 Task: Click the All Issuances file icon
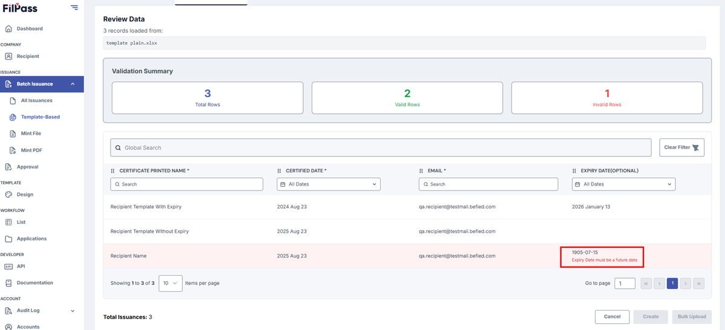tap(13, 100)
